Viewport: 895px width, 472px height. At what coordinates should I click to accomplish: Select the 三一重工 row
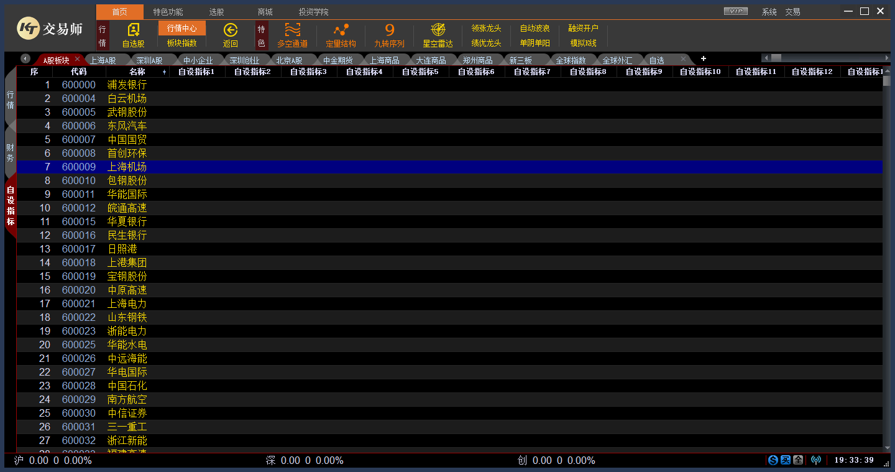pos(449,427)
